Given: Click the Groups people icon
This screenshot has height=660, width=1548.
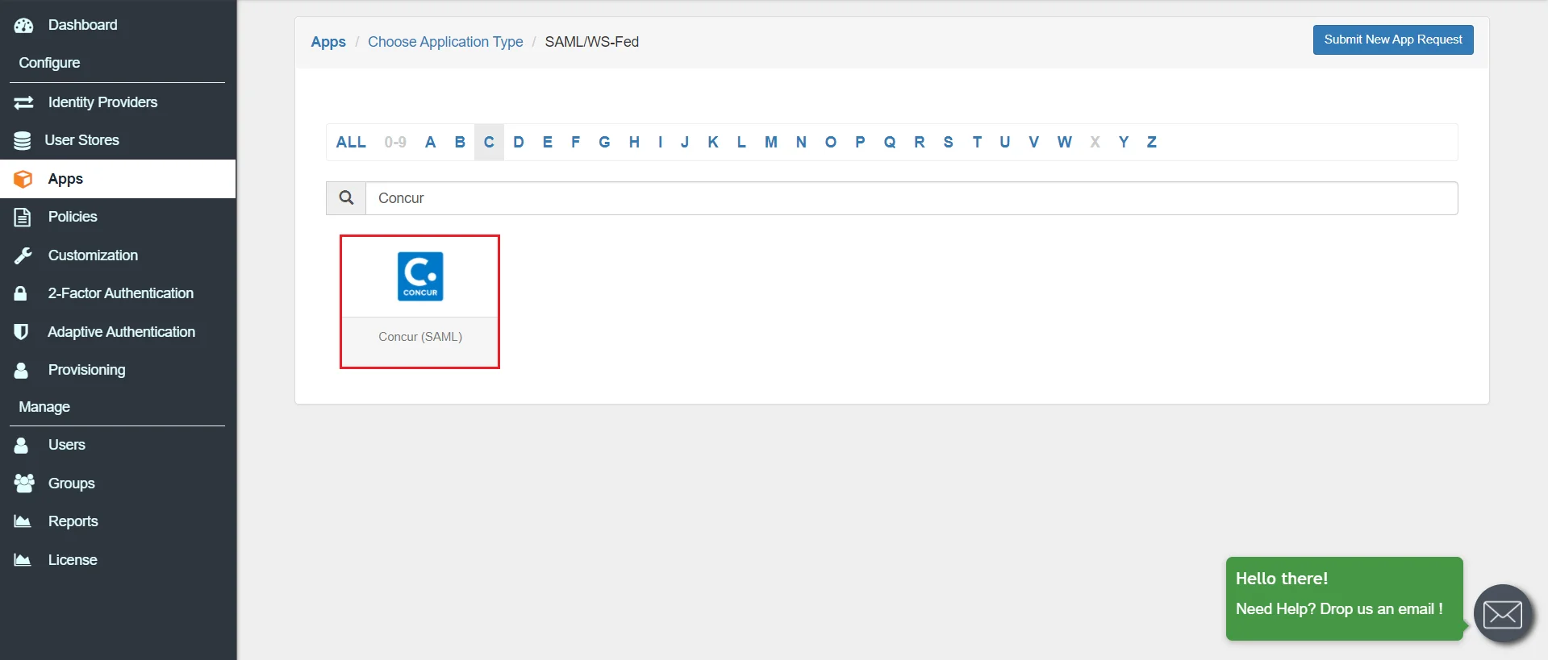Looking at the screenshot, I should 24,483.
